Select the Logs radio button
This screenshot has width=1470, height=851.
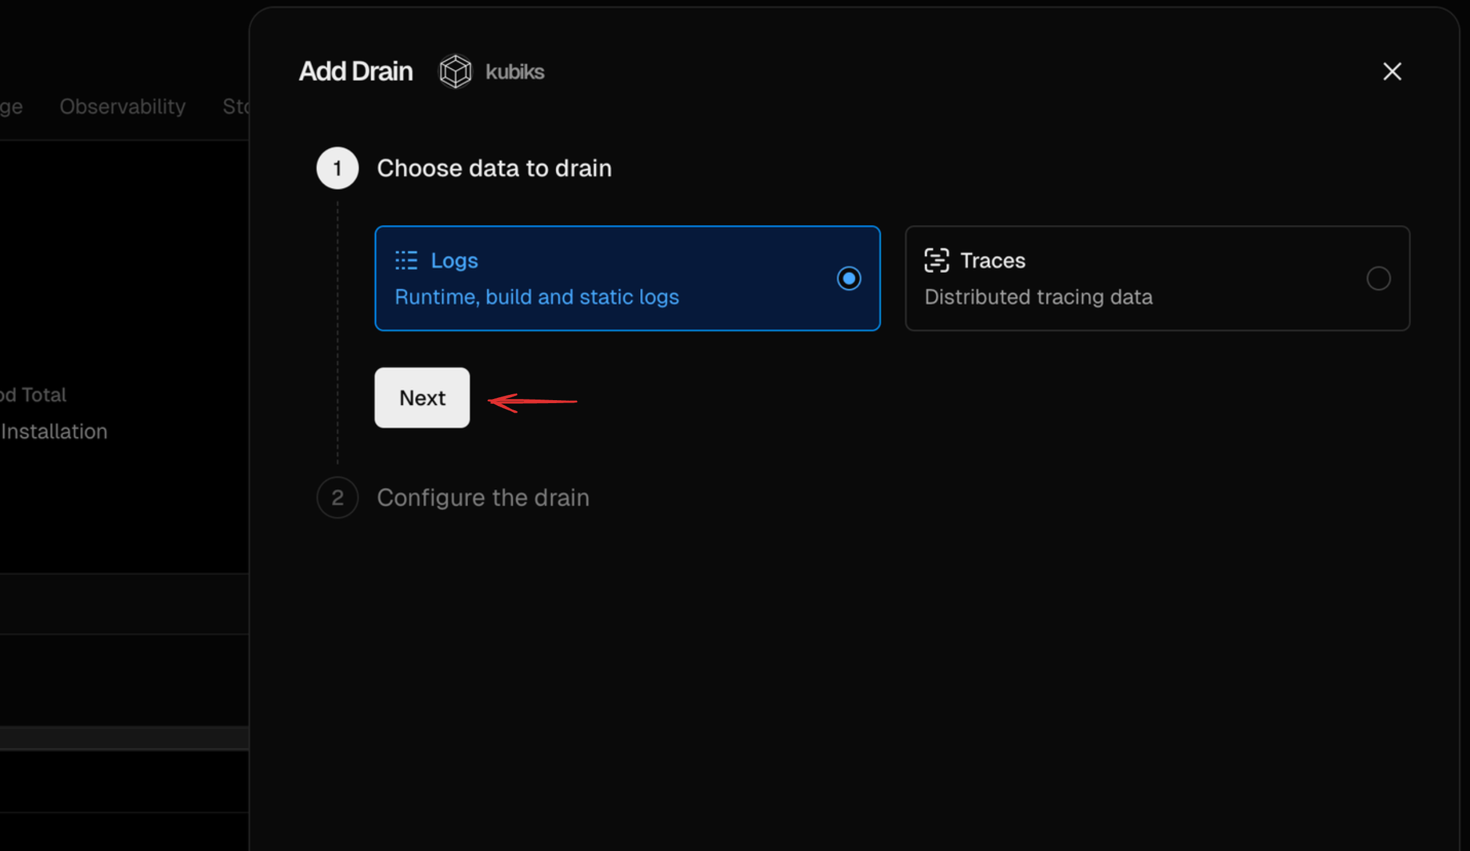[x=849, y=278]
